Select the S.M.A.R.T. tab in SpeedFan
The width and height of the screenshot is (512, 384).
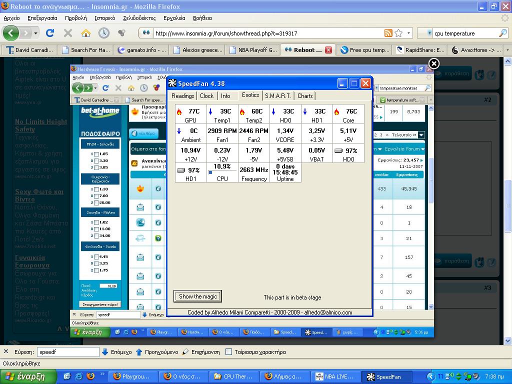coord(278,95)
